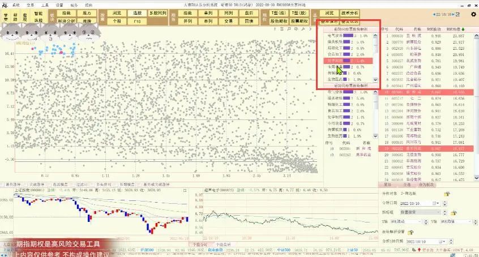
Task: Click the 盘后 button
Action: pos(249,13)
